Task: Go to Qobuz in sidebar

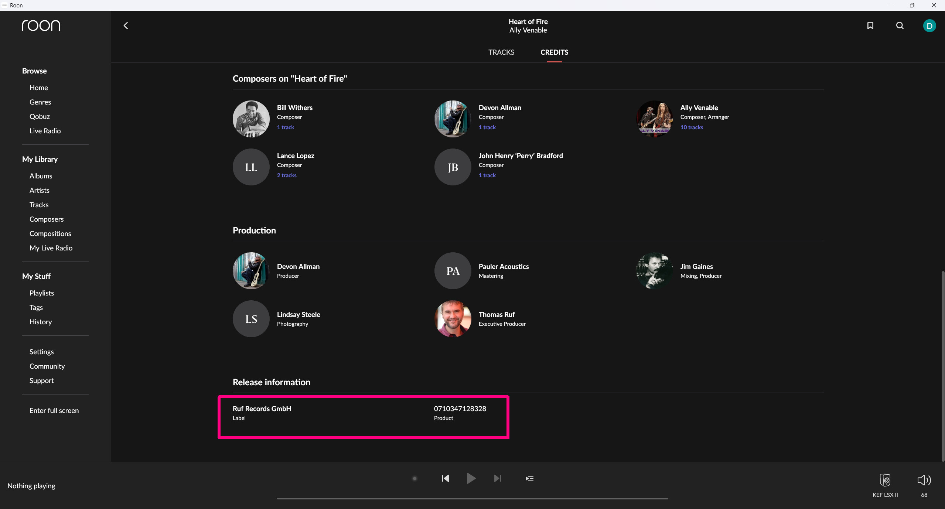Action: 40,116
